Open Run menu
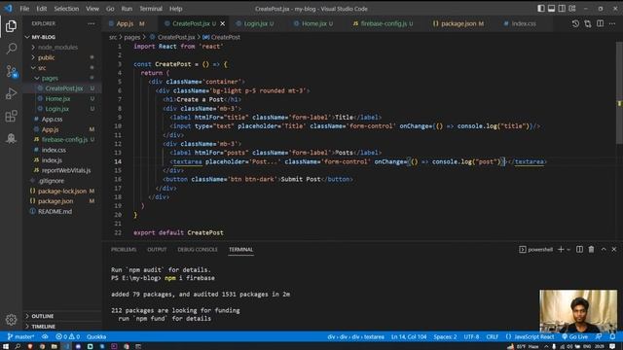623x350 pixels. pos(127,9)
